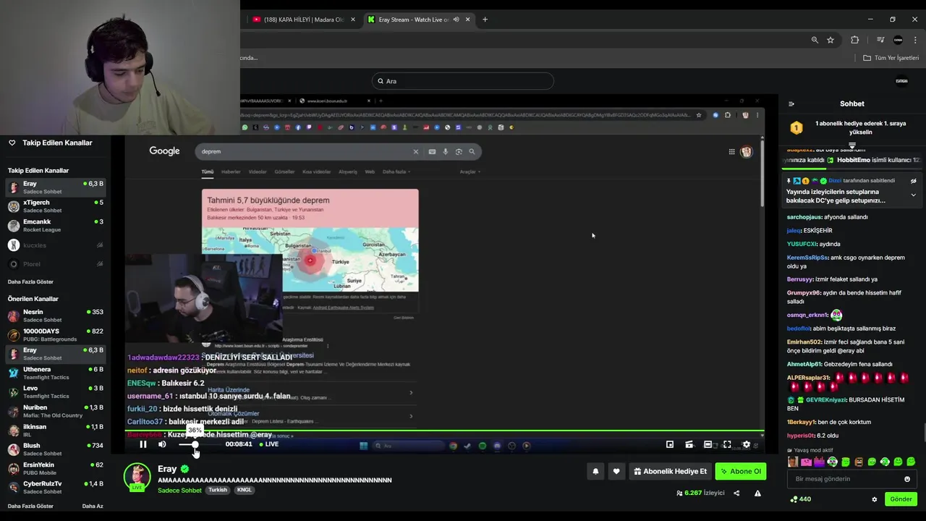Open player settings gear icon
This screenshot has height=521, width=926.
[x=747, y=444]
